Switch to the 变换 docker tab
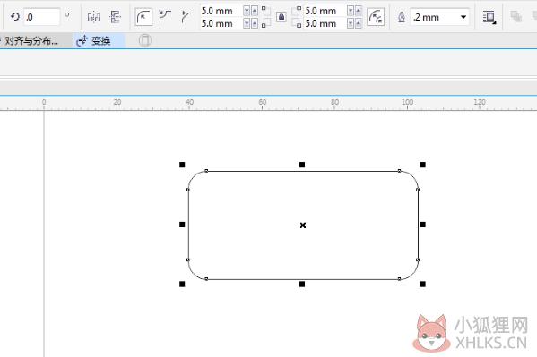 click(x=100, y=40)
